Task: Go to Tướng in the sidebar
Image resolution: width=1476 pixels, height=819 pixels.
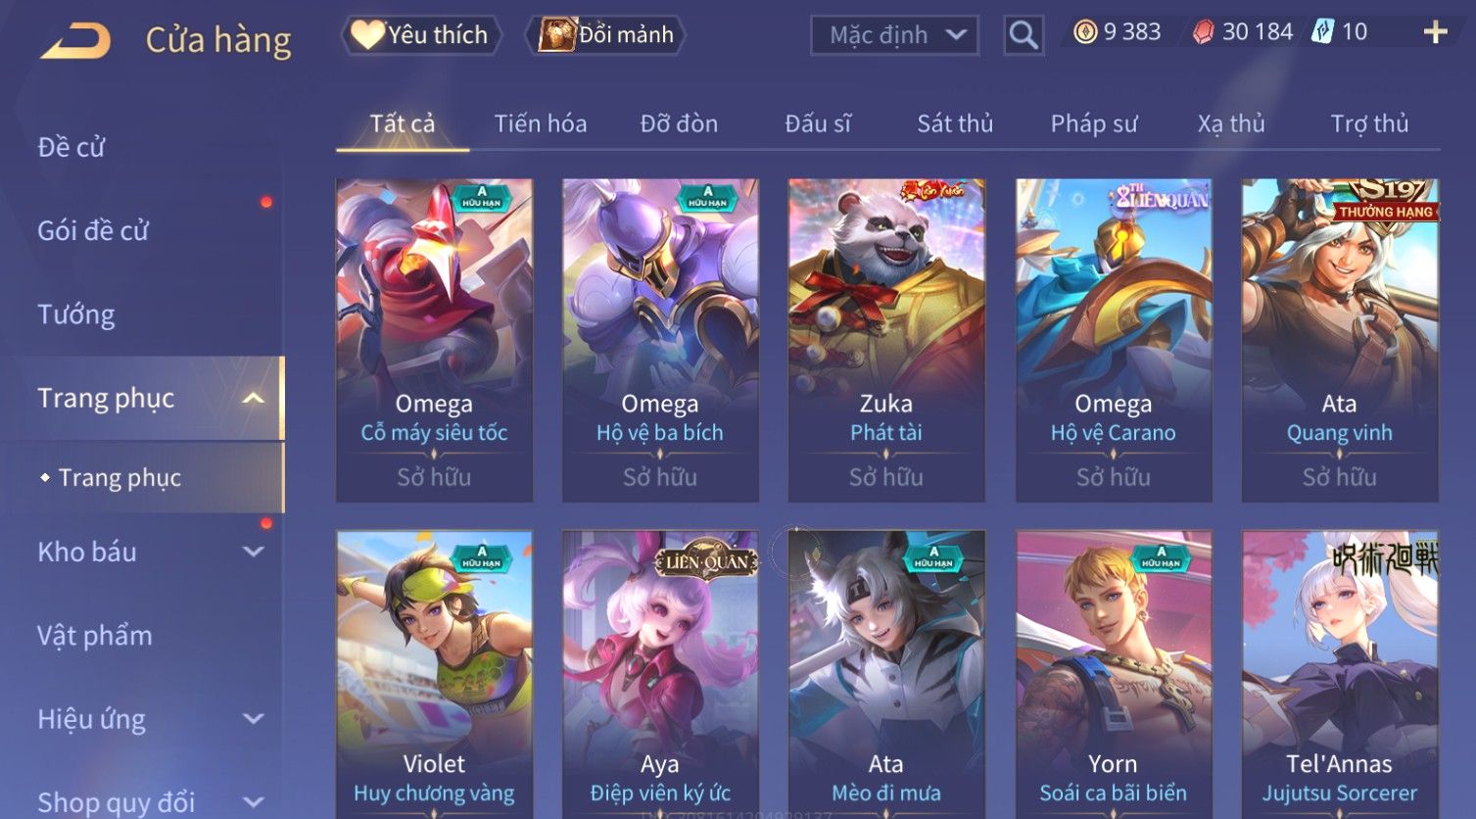Action: [x=76, y=314]
